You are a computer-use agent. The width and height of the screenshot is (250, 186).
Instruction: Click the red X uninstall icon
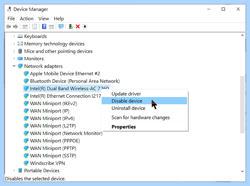click(78, 27)
